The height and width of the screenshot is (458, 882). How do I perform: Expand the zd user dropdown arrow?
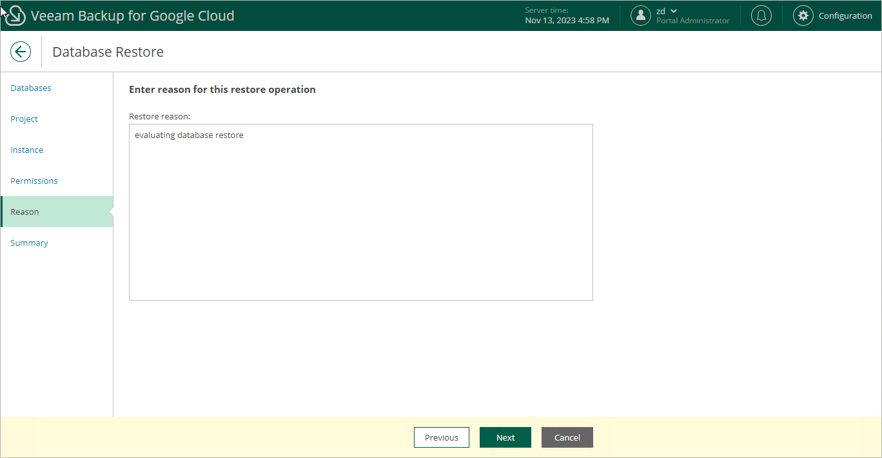click(x=674, y=11)
